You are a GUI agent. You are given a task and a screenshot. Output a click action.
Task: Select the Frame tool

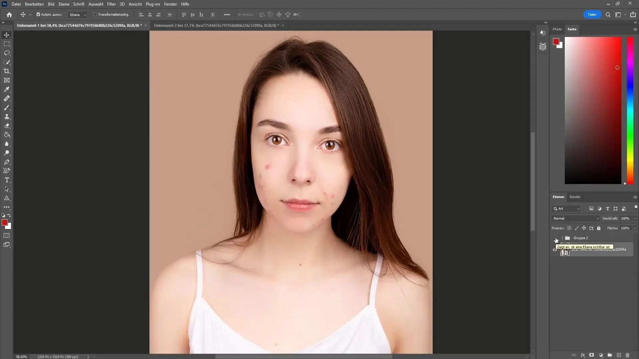7,80
